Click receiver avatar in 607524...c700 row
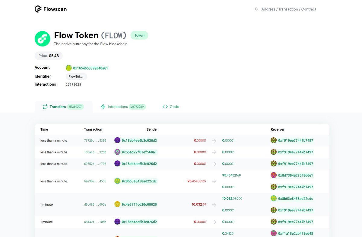This screenshot has width=362, height=237. click(274, 163)
